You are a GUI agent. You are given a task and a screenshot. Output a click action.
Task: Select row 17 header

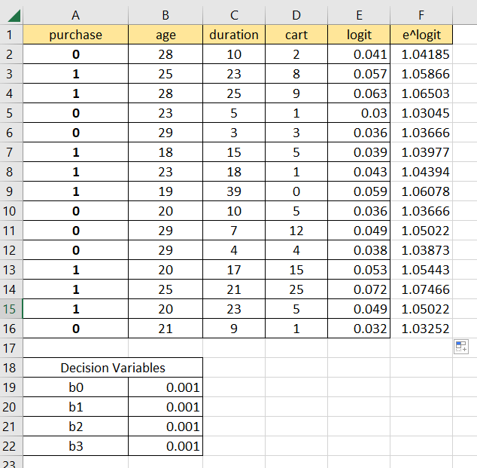tap(11, 348)
